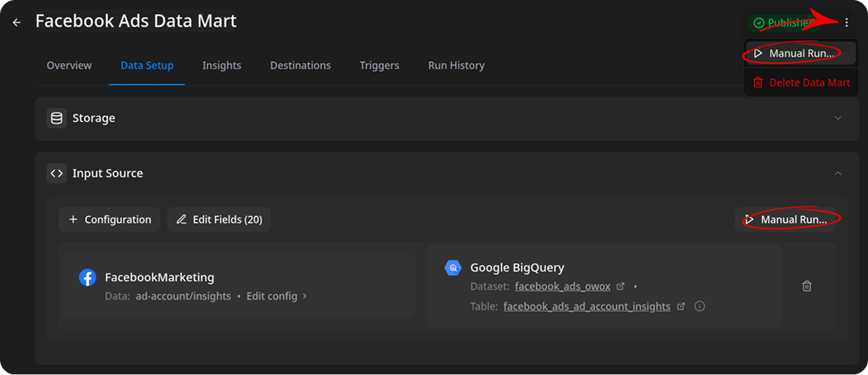This screenshot has width=868, height=375.
Task: Click the Storage database icon
Action: (x=57, y=118)
